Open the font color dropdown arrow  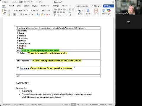pos(49,14)
